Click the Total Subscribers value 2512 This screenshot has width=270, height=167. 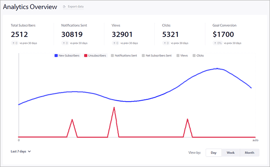click(x=19, y=34)
